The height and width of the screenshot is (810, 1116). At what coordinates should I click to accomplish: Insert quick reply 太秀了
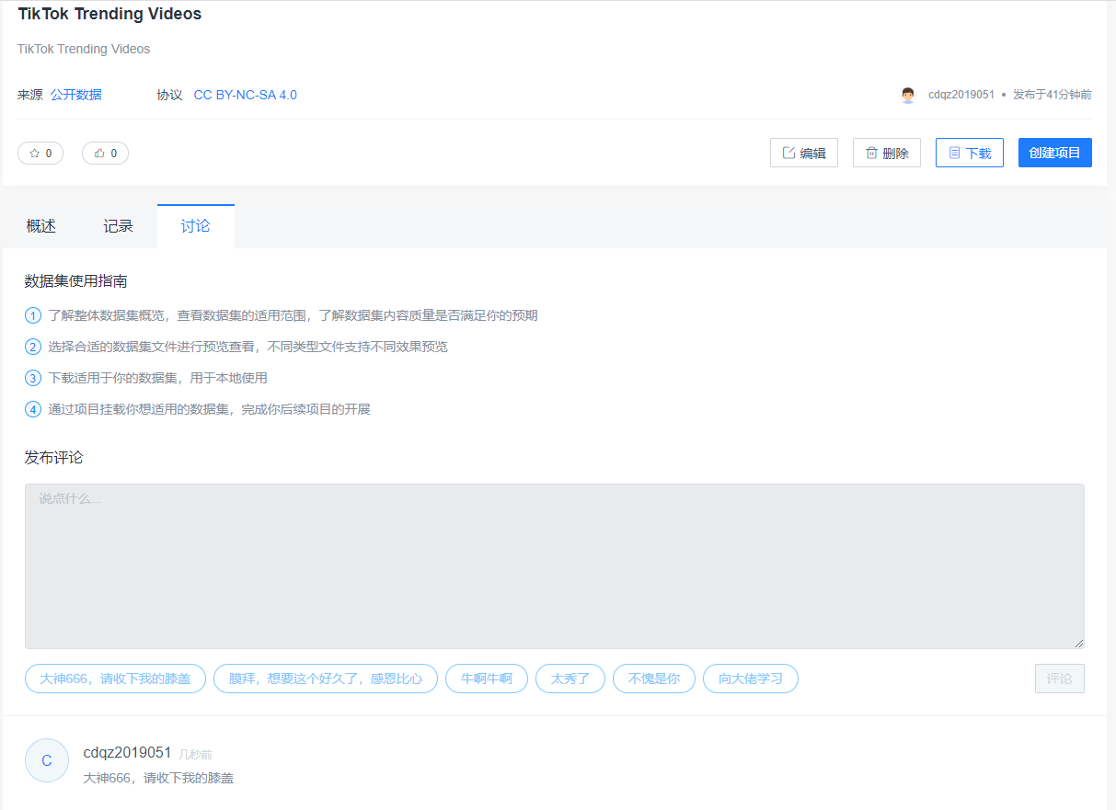(570, 679)
